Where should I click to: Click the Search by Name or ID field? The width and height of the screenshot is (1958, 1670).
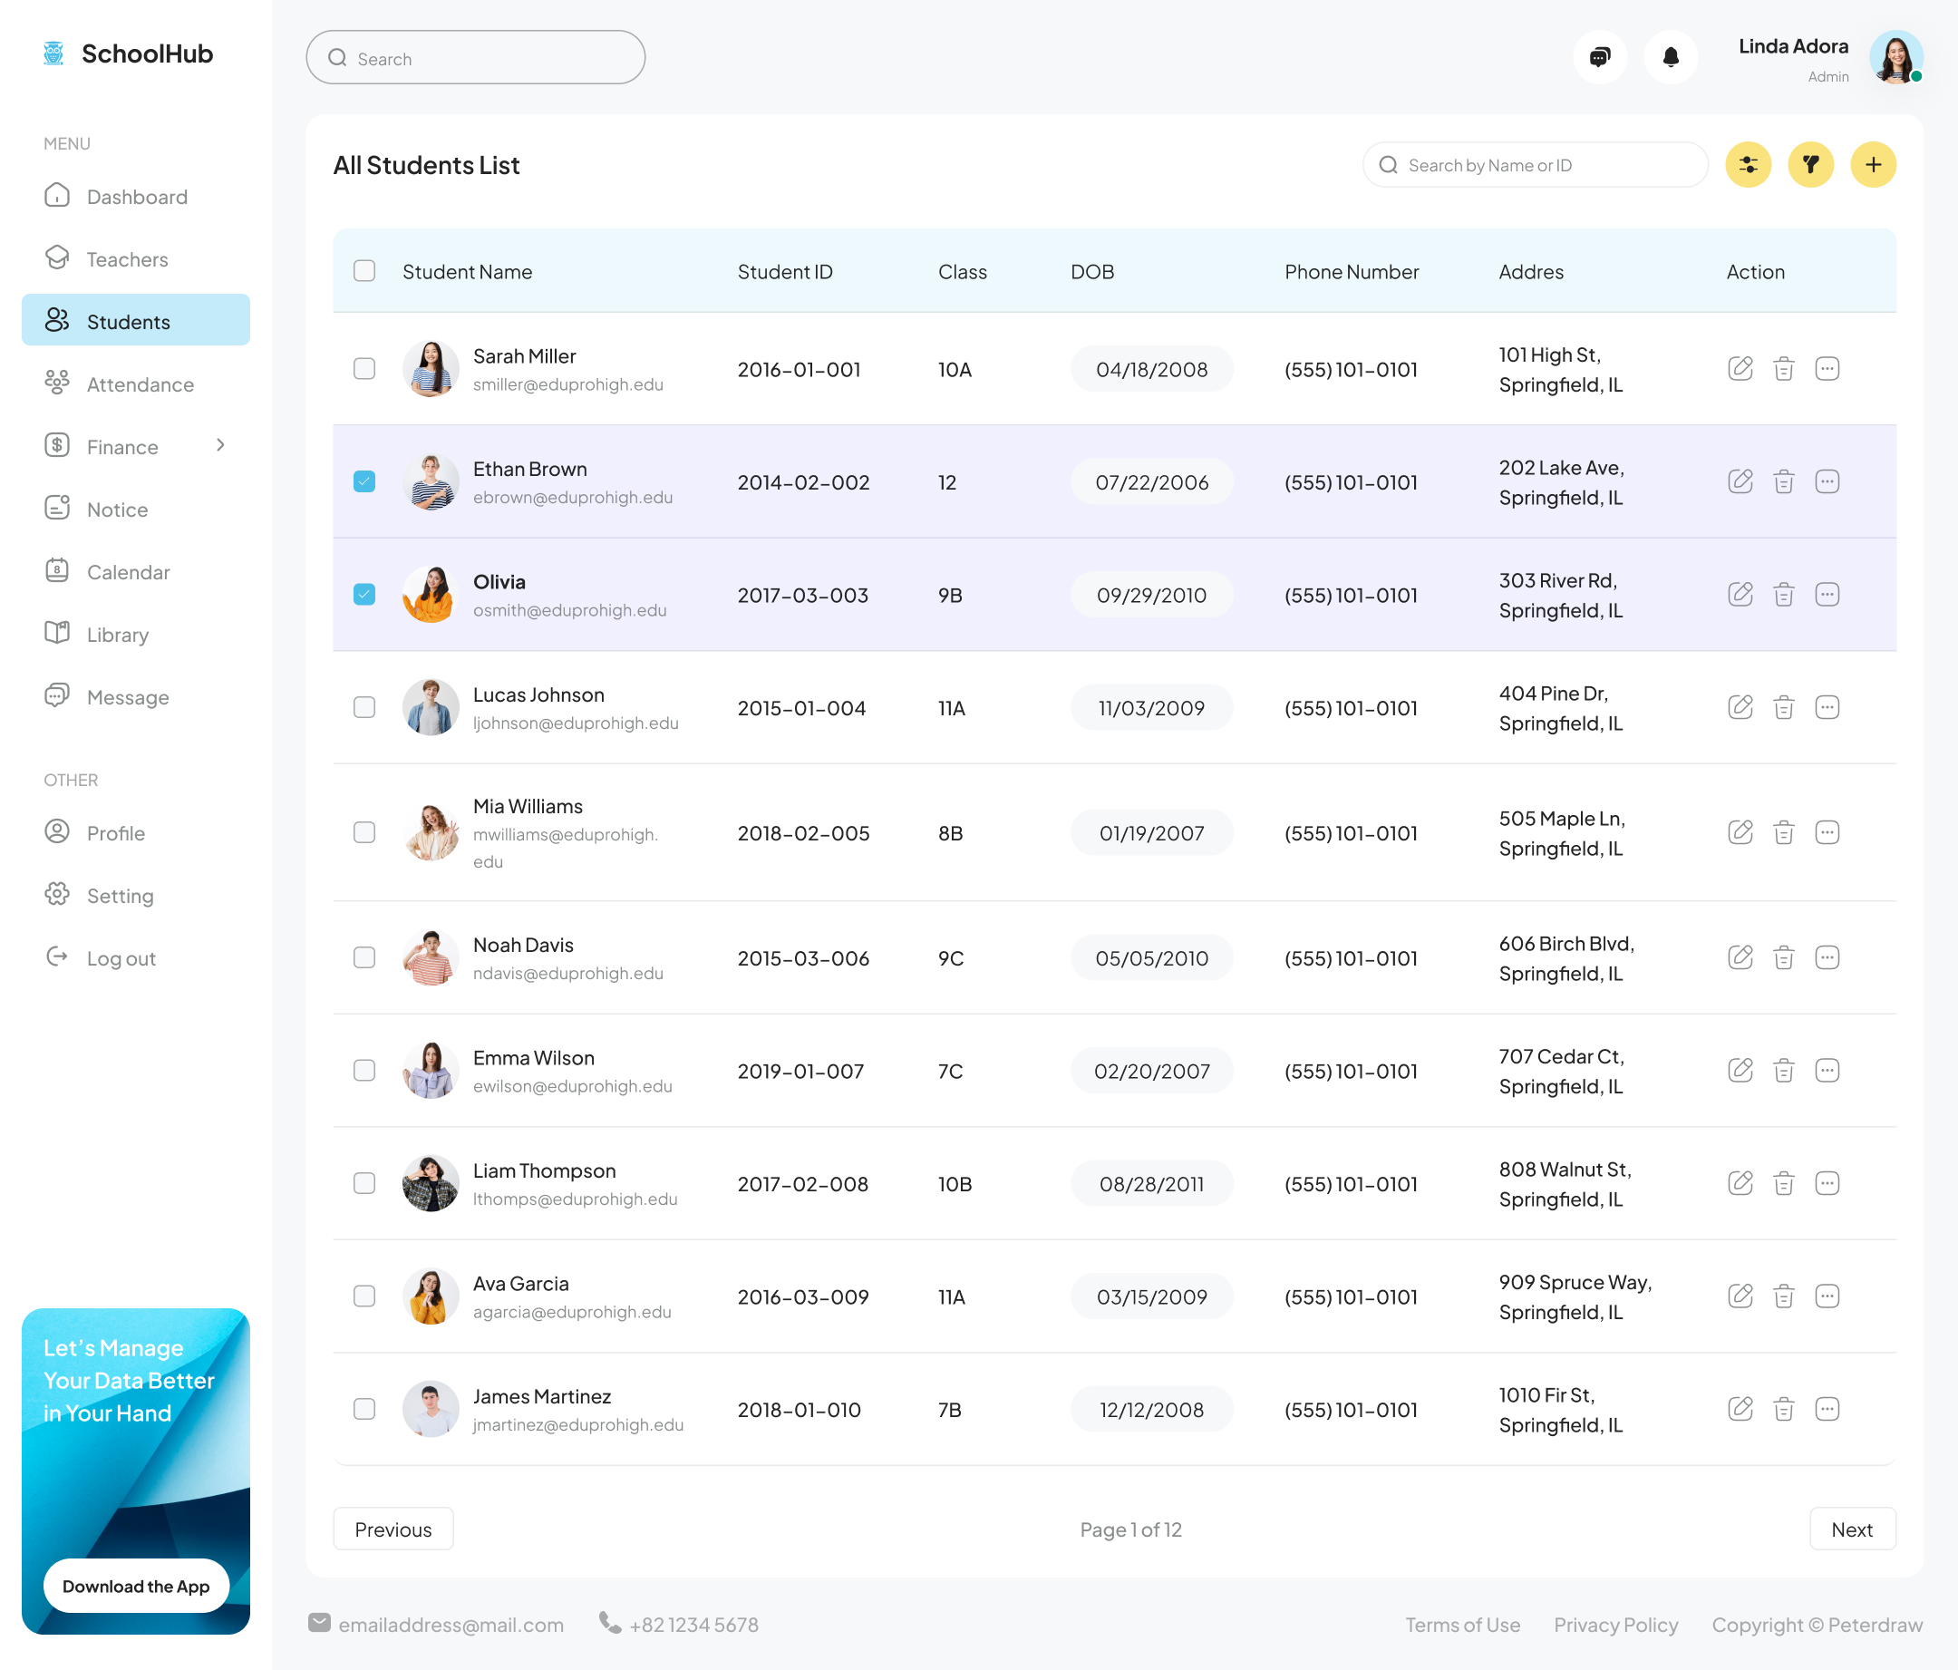pyautogui.click(x=1534, y=163)
